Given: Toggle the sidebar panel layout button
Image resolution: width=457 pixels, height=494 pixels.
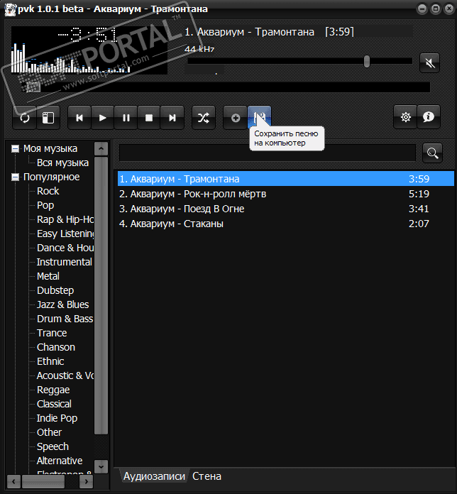Looking at the screenshot, I should click(48, 118).
